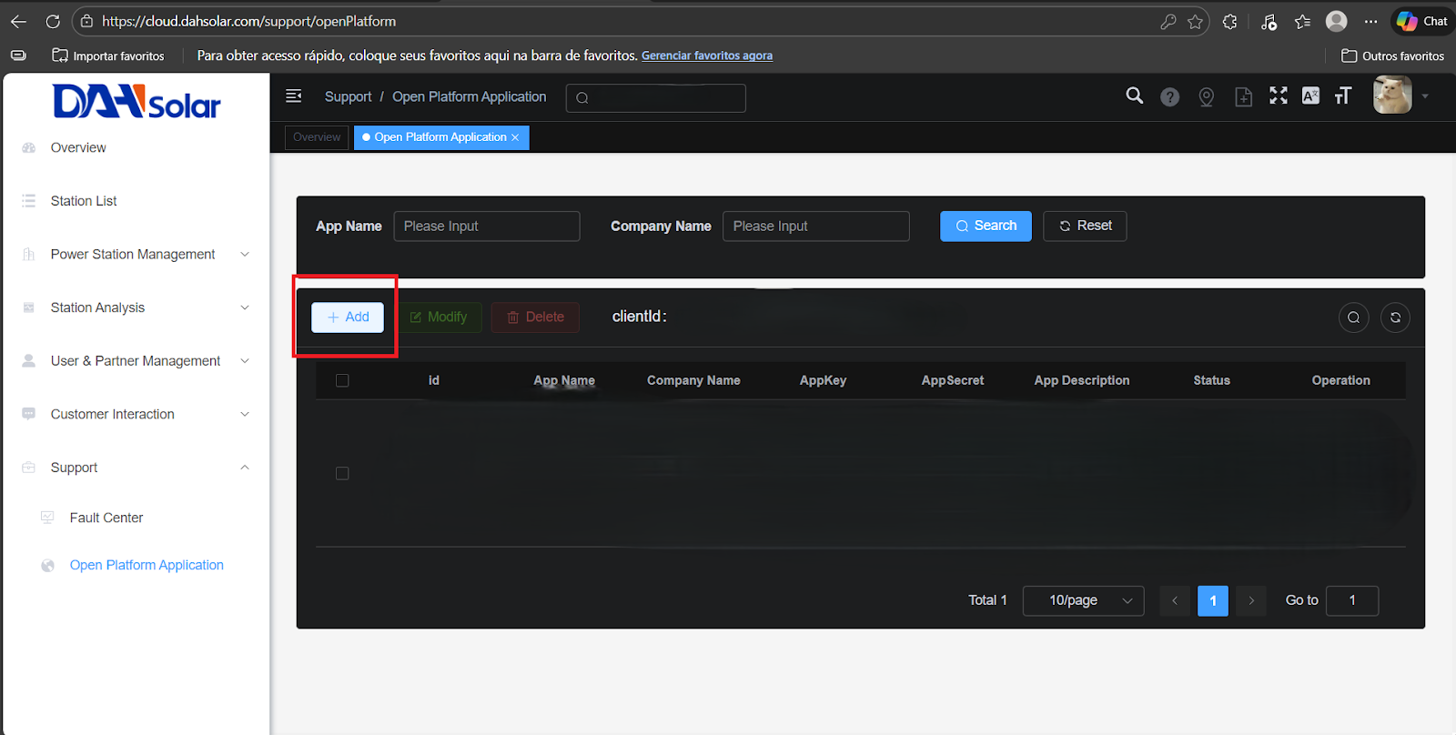Viewport: 1456px width, 735px height.
Task: Open Fault Center in sidebar
Action: click(x=106, y=518)
